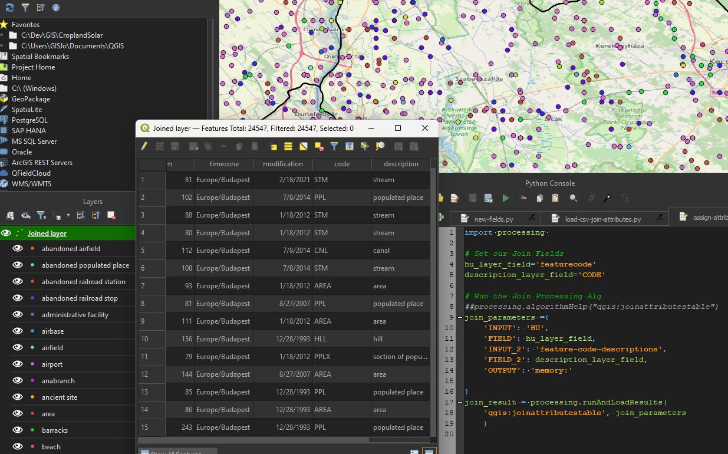Image resolution: width=728 pixels, height=454 pixels.
Task: Toggle visibility of airbase layer
Action: (18, 331)
